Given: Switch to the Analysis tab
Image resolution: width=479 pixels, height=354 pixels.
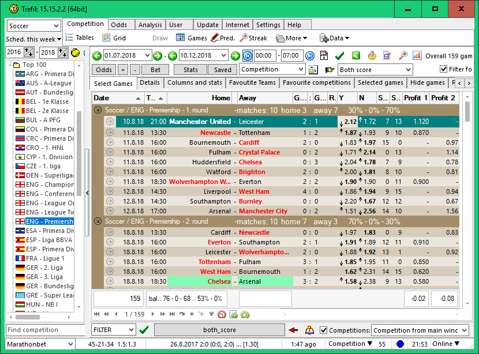Looking at the screenshot, I should (x=150, y=25).
